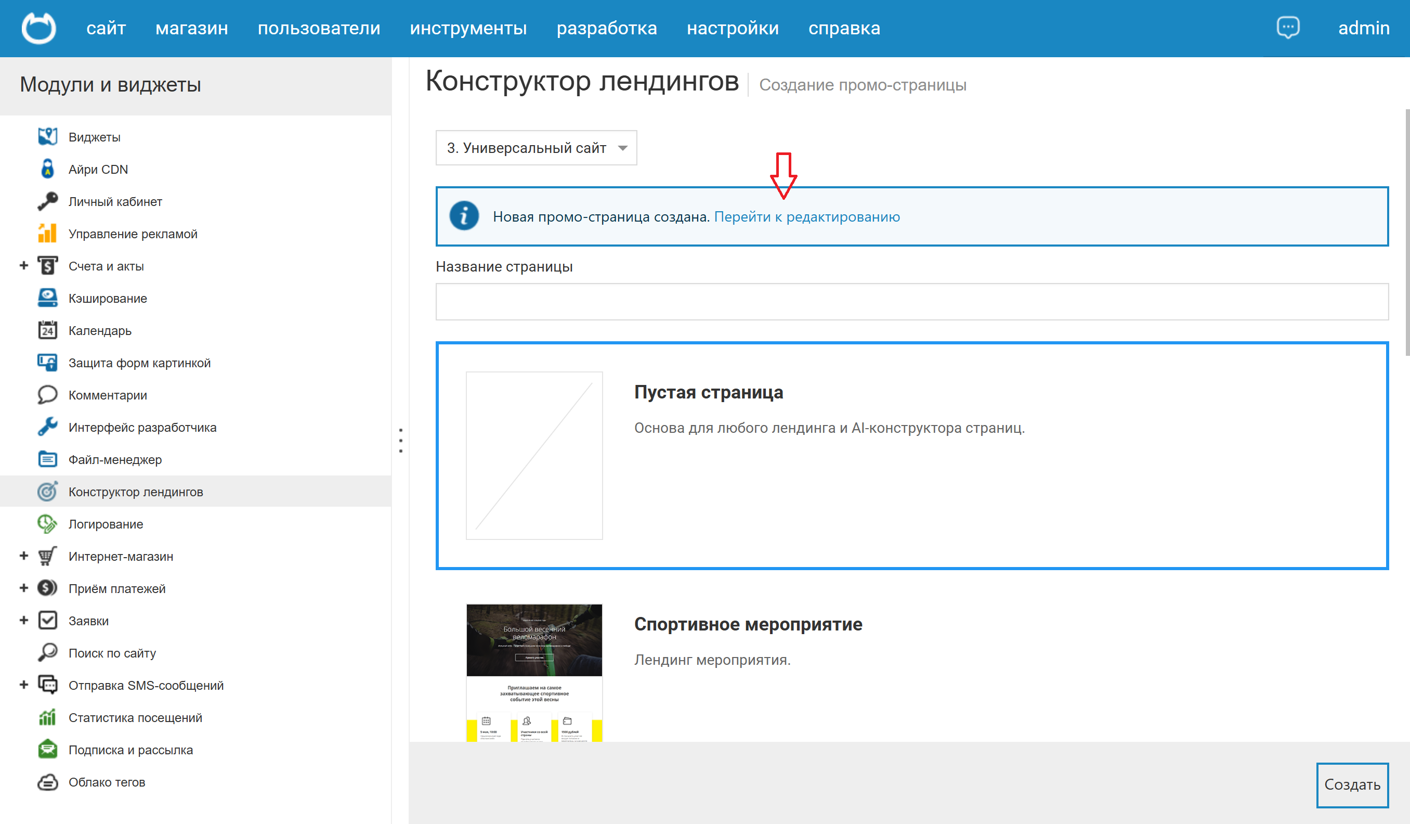Click the Статистика посещений bar chart icon
This screenshot has width=1410, height=824.
(47, 718)
